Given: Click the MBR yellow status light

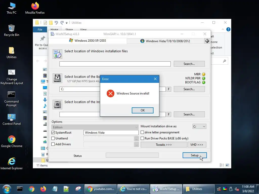Looking at the screenshot, I should tap(204, 74).
